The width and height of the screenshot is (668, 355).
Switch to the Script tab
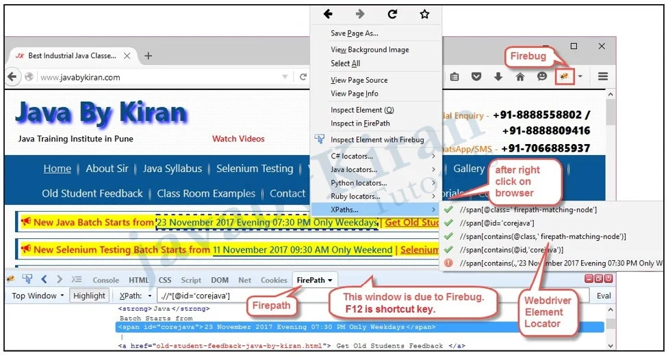[x=191, y=280]
